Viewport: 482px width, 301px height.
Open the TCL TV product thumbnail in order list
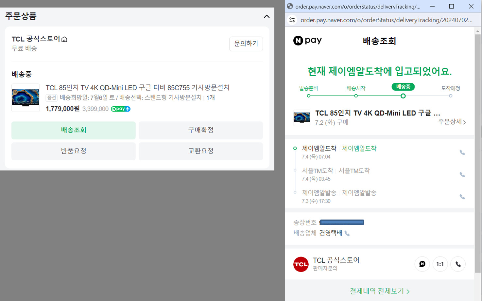tap(26, 97)
